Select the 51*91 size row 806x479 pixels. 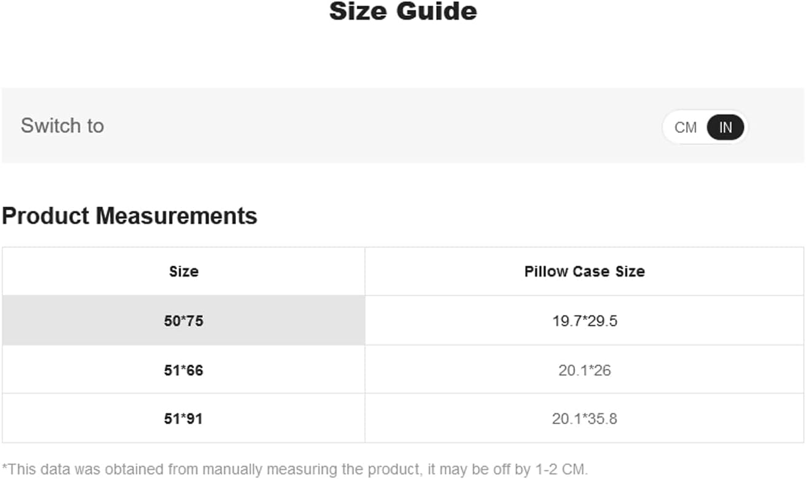click(x=403, y=419)
